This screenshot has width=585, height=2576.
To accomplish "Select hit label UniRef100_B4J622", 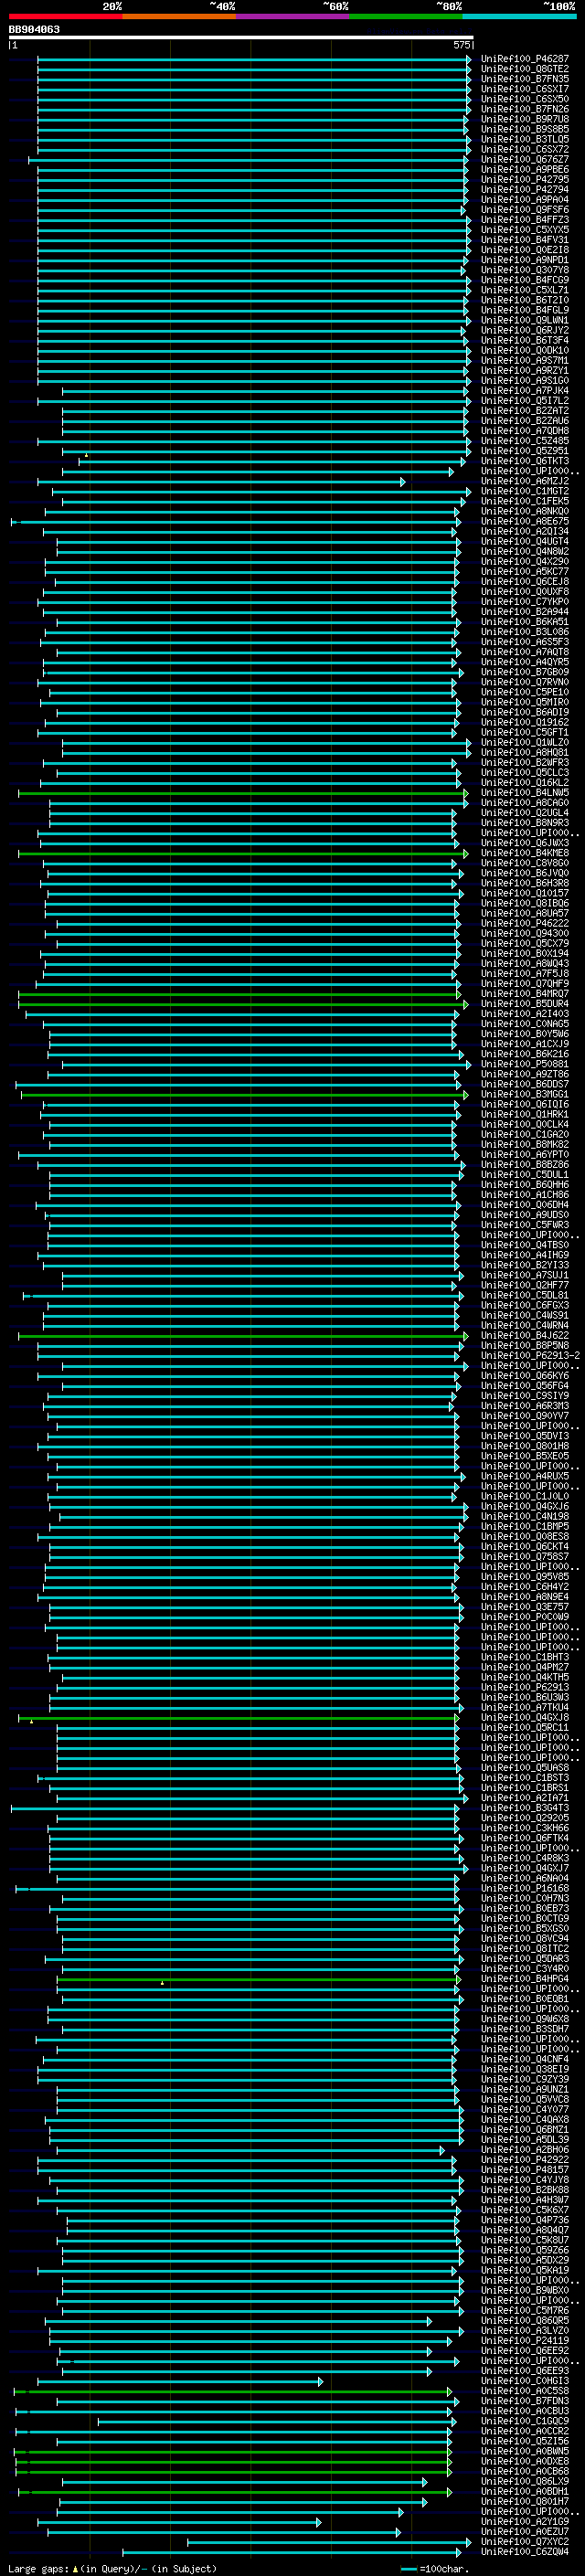I will [x=524, y=1336].
